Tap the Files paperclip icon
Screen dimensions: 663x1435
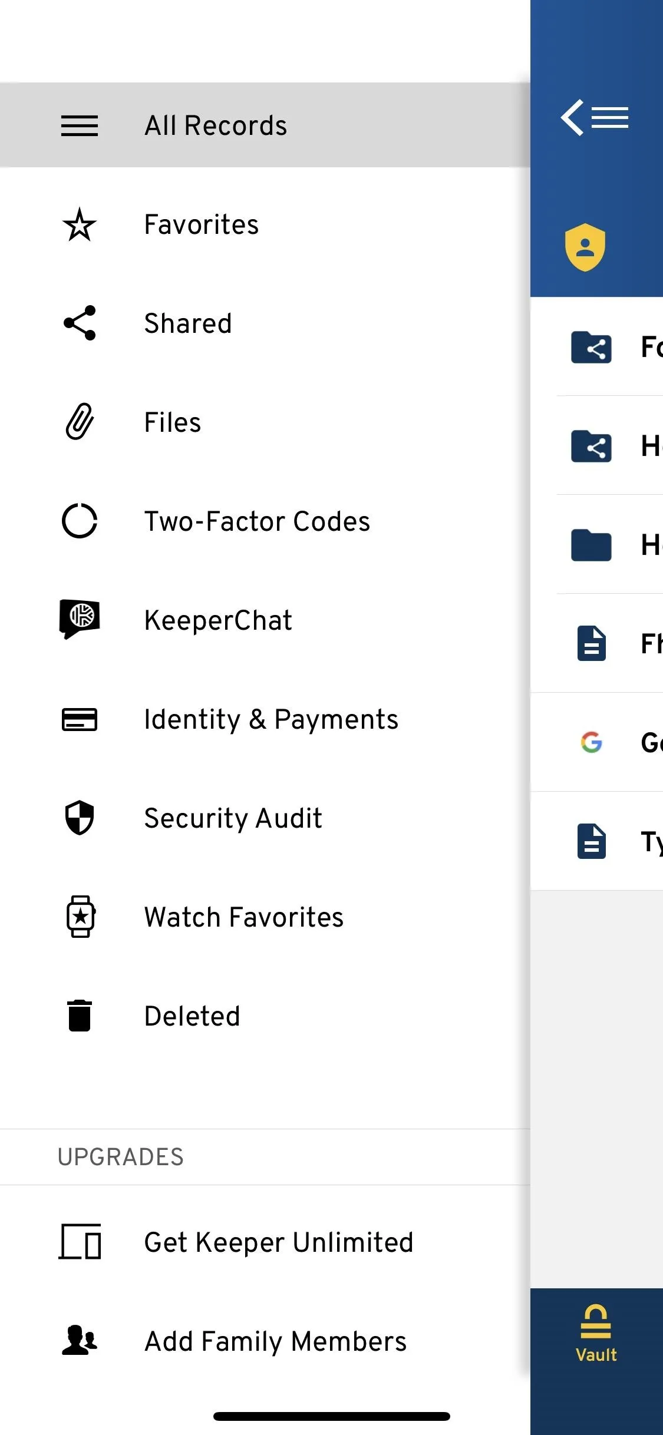click(x=80, y=422)
